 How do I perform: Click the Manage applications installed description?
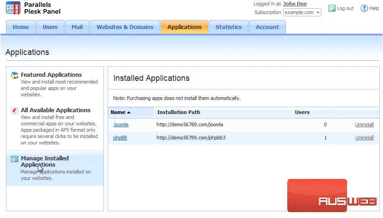point(56,175)
